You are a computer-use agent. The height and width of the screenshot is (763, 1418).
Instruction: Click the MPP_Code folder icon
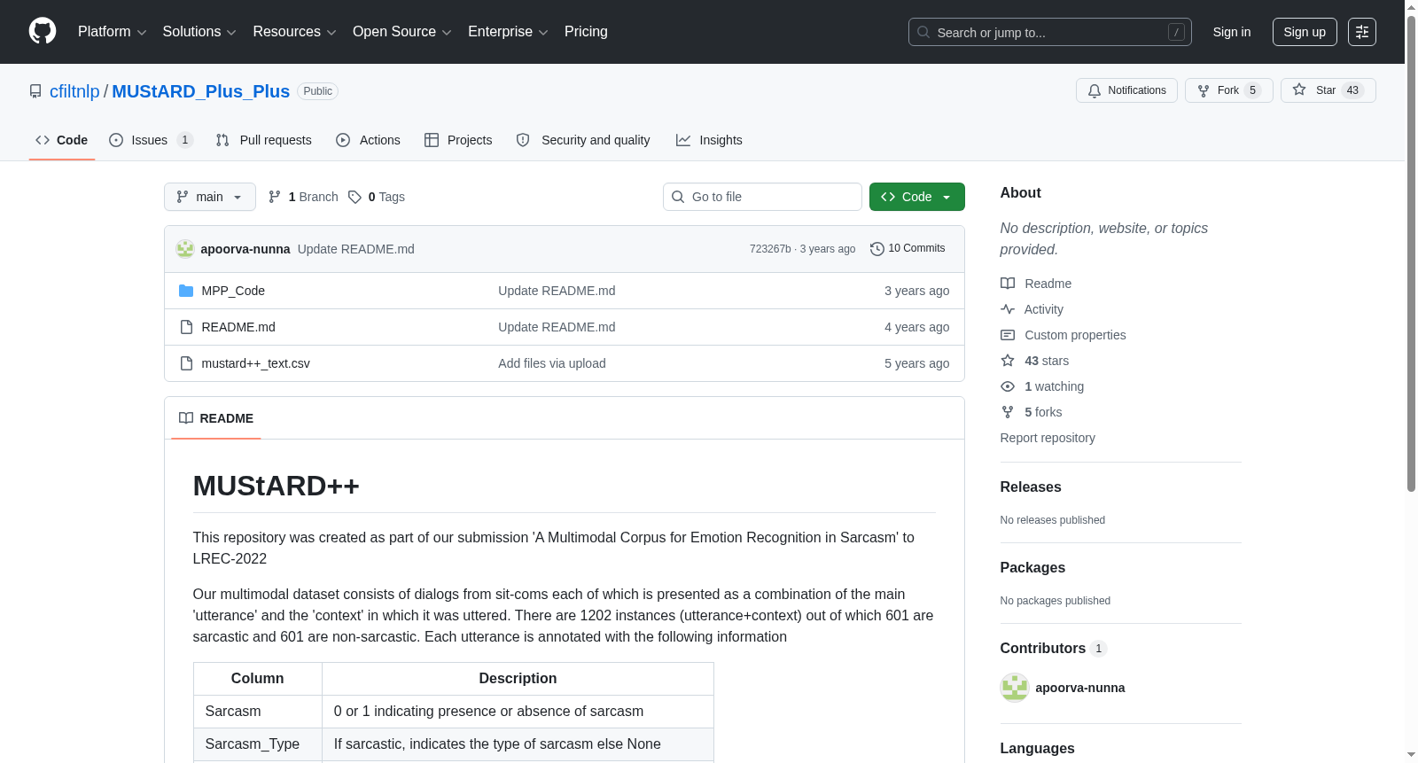coord(186,291)
